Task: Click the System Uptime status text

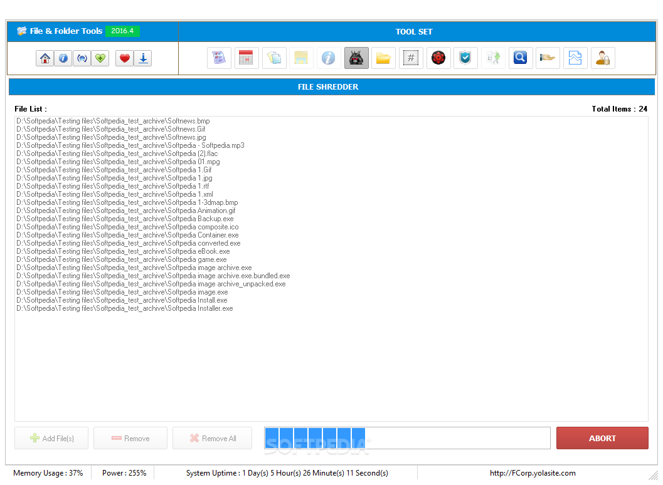Action: coord(287,472)
